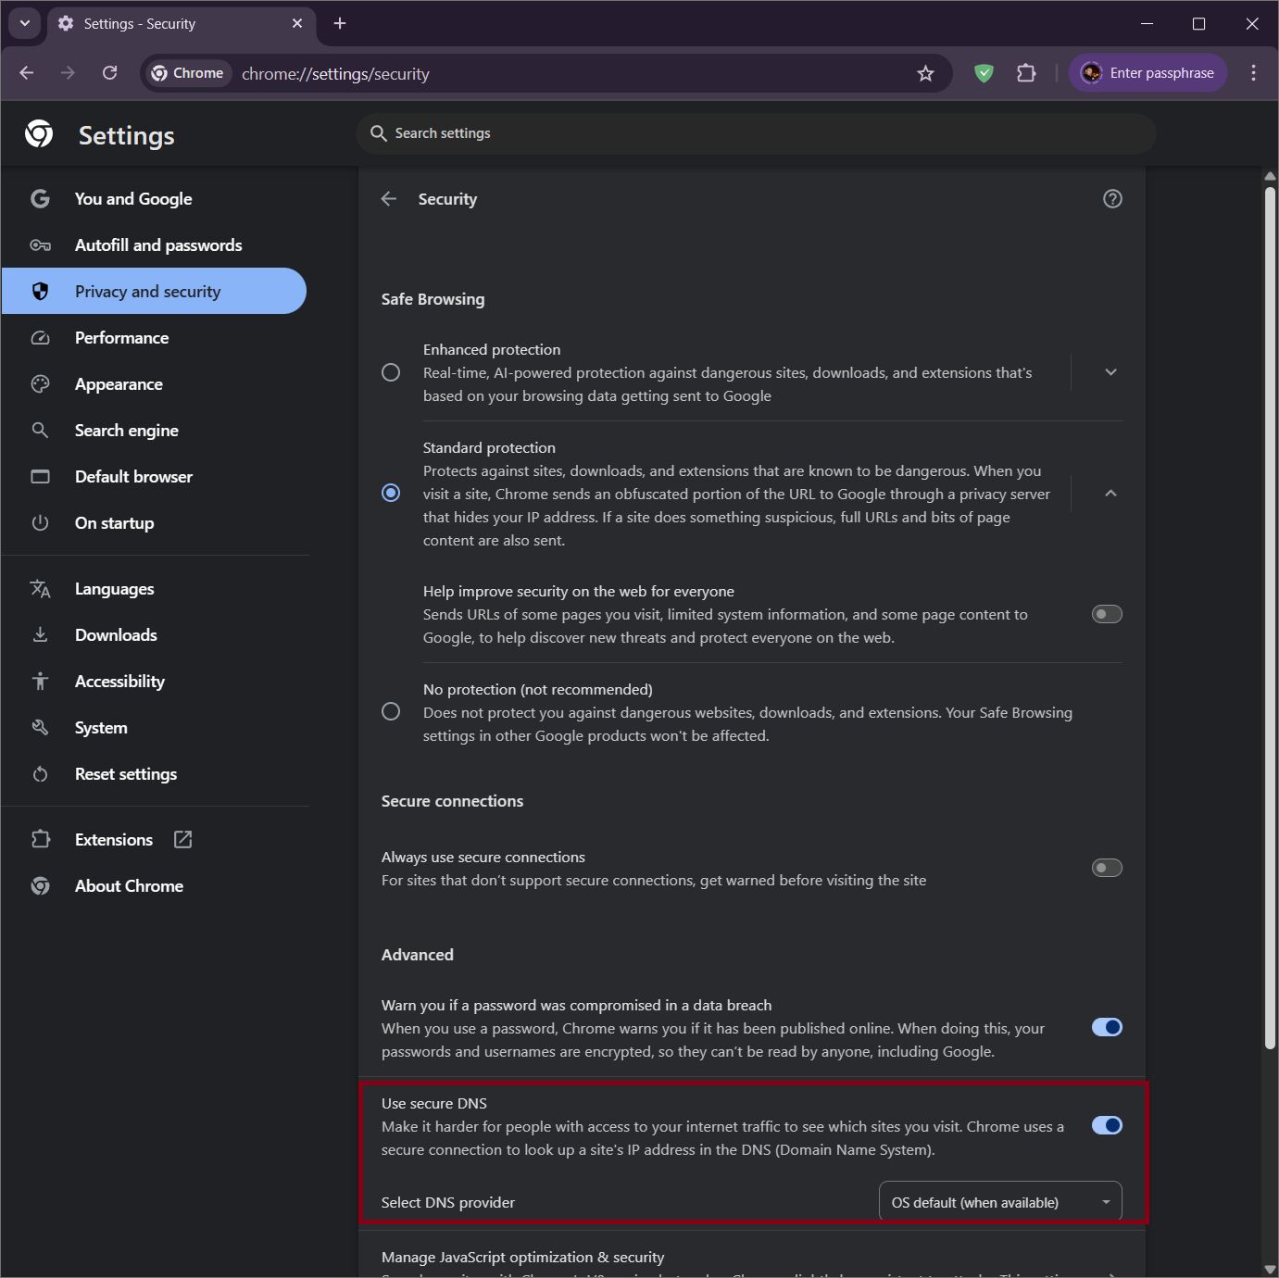This screenshot has width=1279, height=1278.
Task: Open Chrome three-dot menu
Action: pyautogui.click(x=1253, y=73)
